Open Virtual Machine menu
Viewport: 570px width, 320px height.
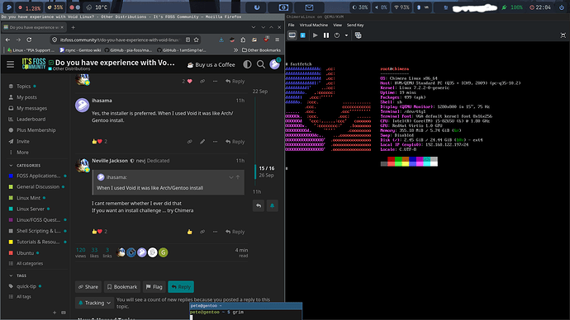[313, 25]
